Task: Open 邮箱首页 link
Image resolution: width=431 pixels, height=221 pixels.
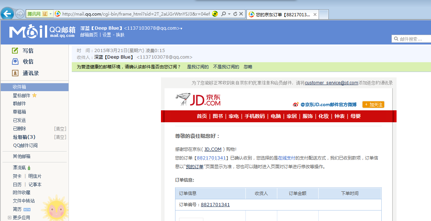Action: pyautogui.click(x=89, y=35)
